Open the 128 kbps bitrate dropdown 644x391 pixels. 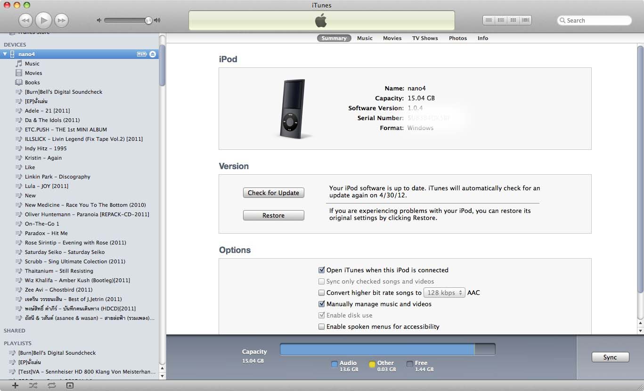444,293
